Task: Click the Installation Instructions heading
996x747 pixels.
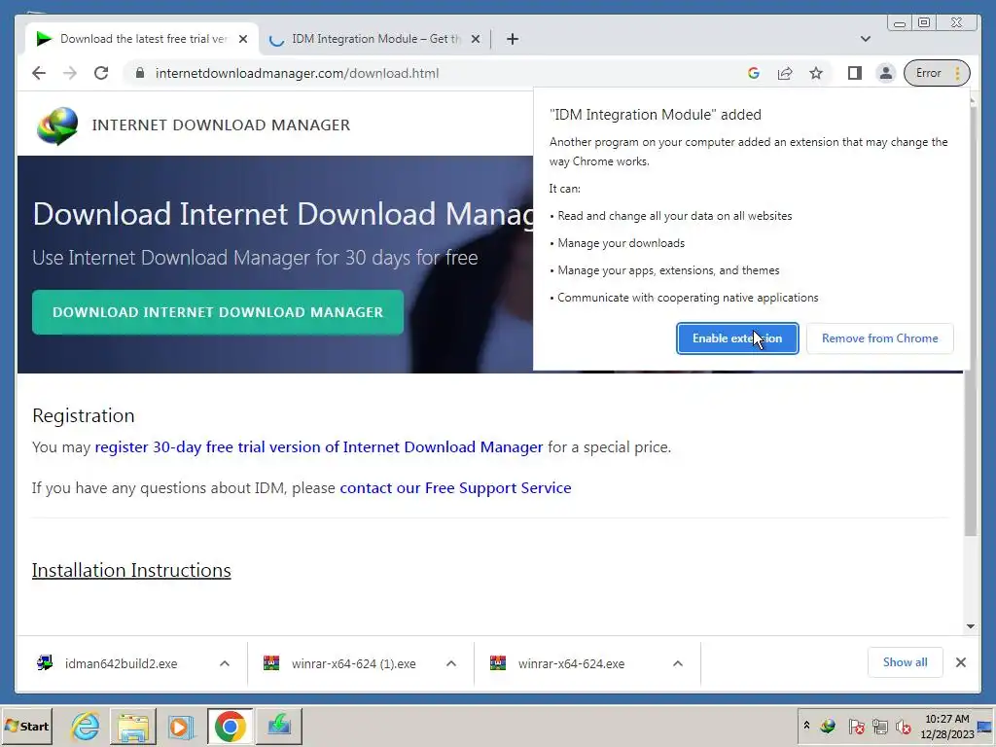Action: pos(131,570)
